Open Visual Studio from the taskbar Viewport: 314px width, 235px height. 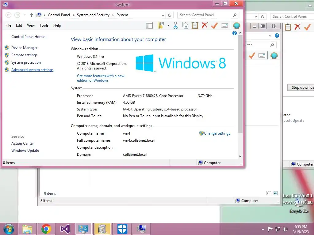[65, 229]
